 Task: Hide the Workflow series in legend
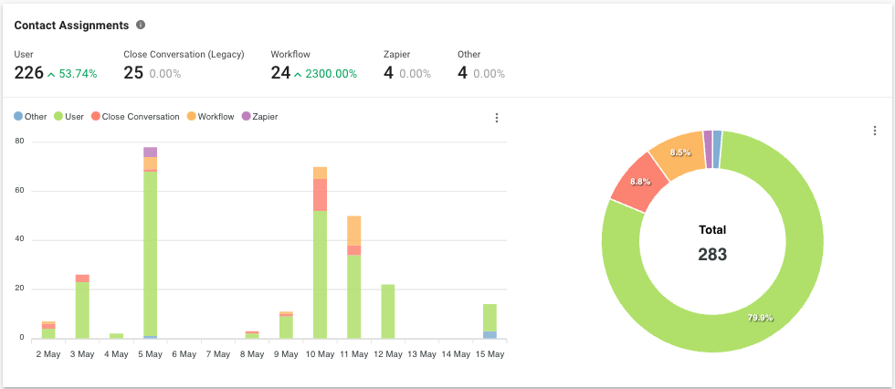[x=210, y=117]
